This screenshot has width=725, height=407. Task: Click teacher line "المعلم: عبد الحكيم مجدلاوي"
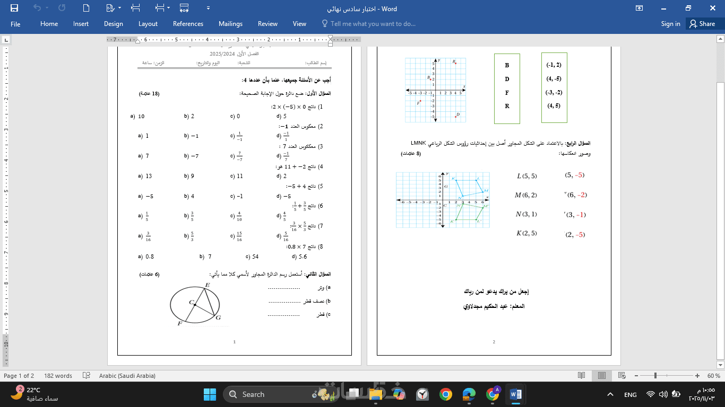click(x=494, y=306)
